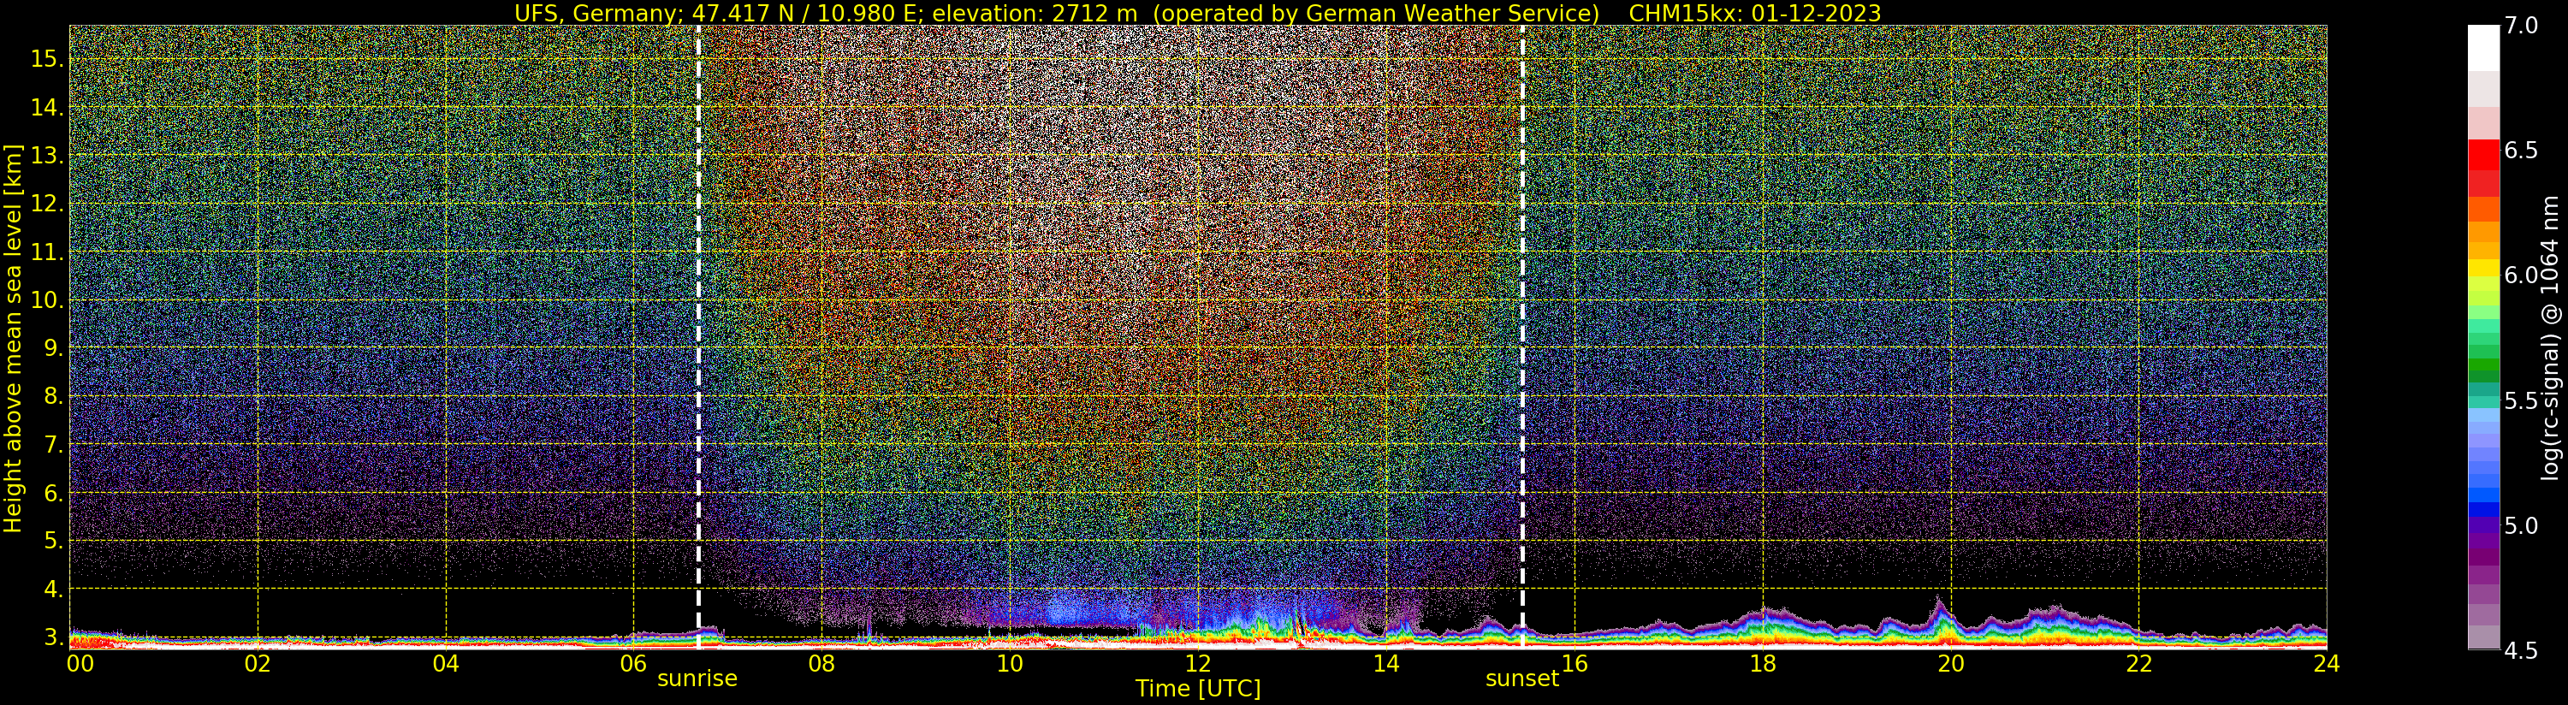Click the '10.' height axis tick label
The height and width of the screenshot is (705, 2568).
click(48, 300)
